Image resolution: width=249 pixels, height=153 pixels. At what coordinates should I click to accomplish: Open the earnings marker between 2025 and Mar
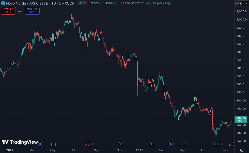coord(152,144)
